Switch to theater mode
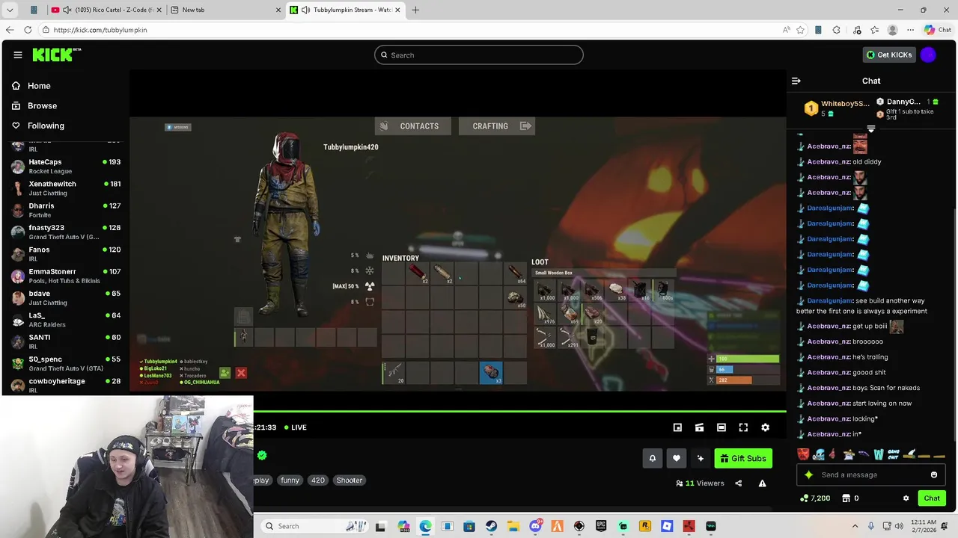958x538 pixels. (721, 427)
